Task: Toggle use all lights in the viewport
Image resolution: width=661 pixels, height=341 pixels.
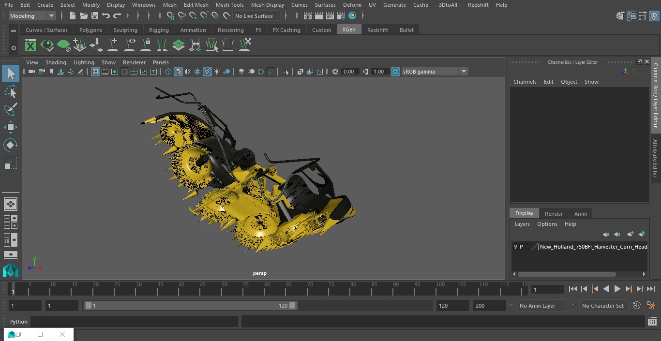Action: pos(217,72)
